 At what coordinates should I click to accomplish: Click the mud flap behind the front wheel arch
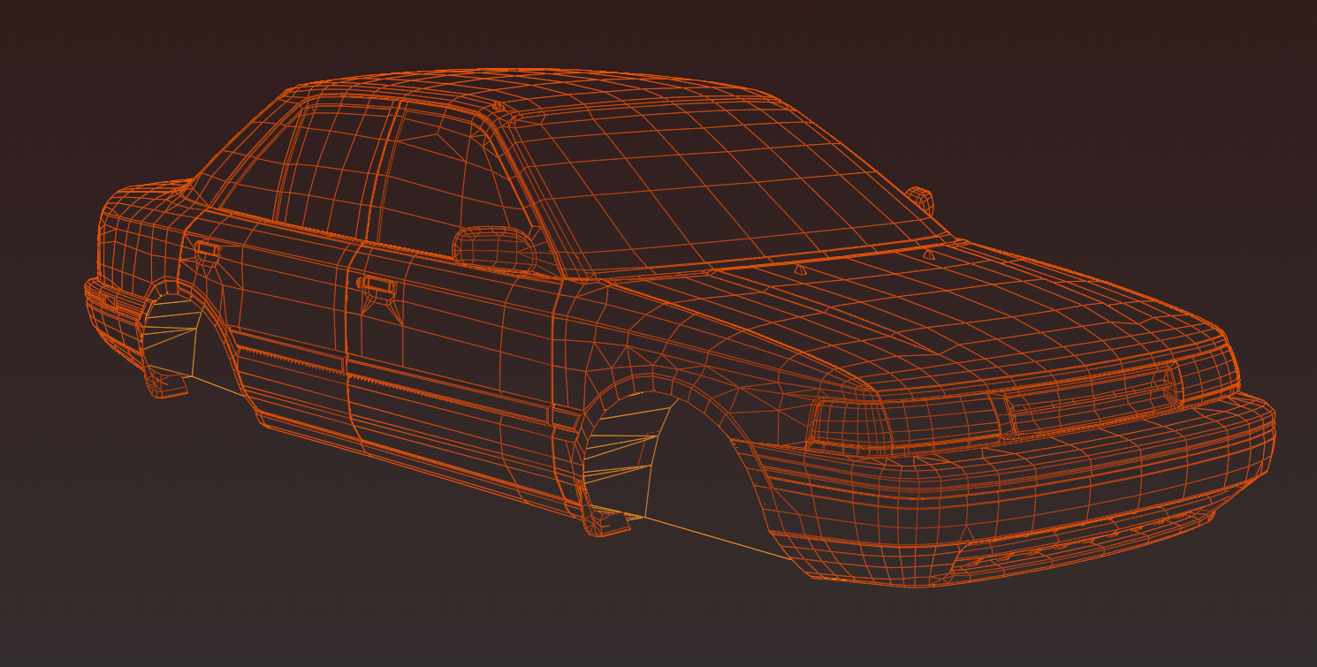(606, 521)
